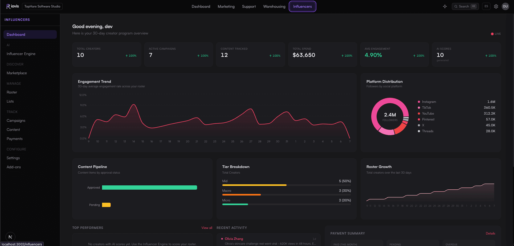Screen dimensions: 514x246
Task: Click the Total Creators stat card
Action: tap(107, 54)
